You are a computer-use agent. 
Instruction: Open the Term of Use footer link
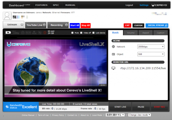[43, 115]
